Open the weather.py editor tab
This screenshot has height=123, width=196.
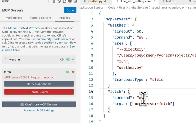tap(96, 1)
